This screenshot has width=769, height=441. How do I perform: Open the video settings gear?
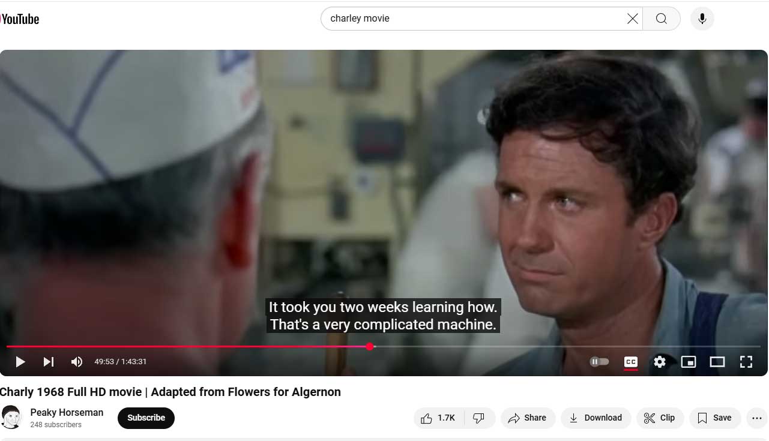tap(660, 362)
